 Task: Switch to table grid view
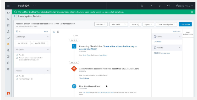click(x=58, y=32)
